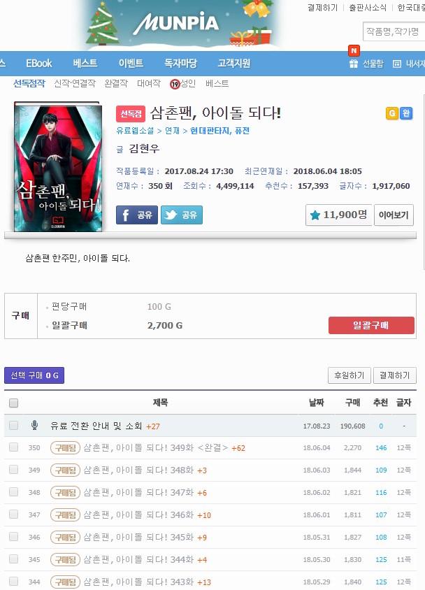Click 구매됨 badge for episode 348화
The width and height of the screenshot is (425, 590).
[x=65, y=470]
